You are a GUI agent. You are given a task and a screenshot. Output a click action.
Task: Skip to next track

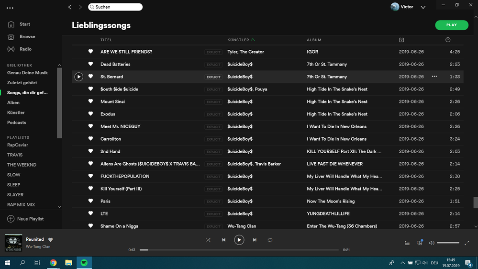click(255, 240)
